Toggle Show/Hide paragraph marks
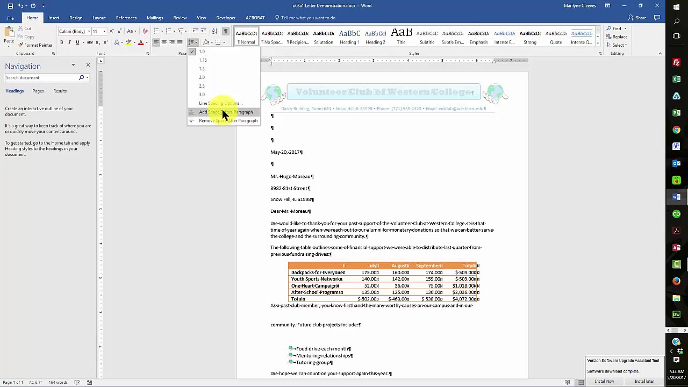688x387 pixels. (x=226, y=31)
